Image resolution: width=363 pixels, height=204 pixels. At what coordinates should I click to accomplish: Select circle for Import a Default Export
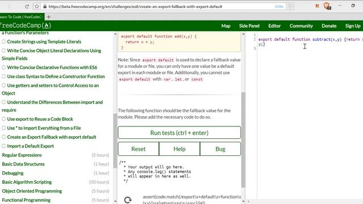click(x=3, y=146)
